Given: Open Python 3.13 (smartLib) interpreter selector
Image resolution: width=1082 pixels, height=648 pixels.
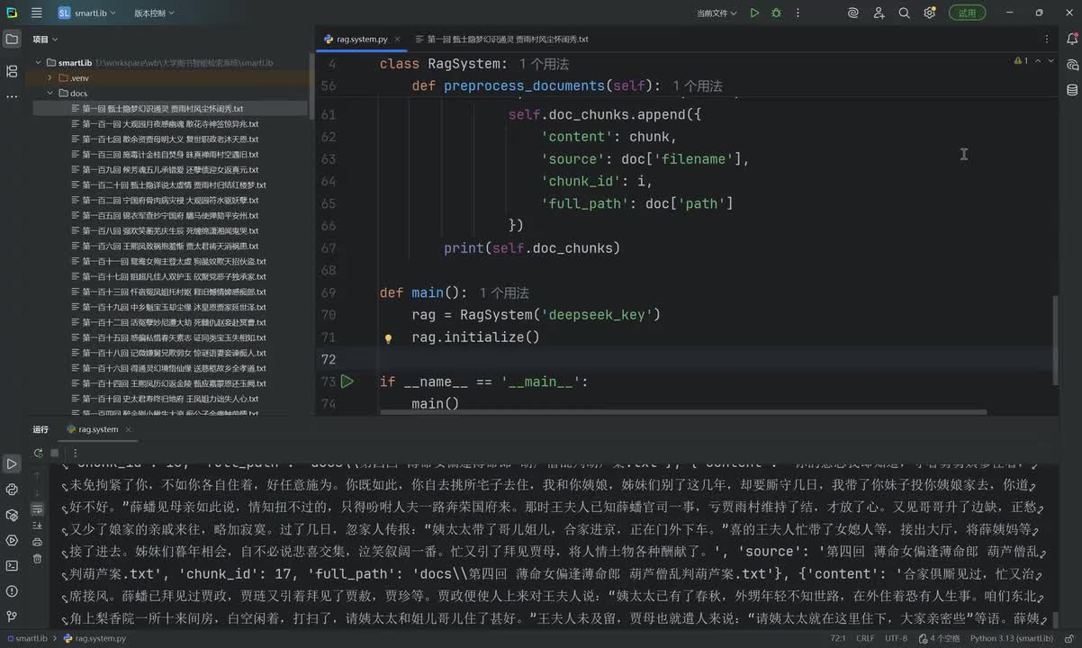Looking at the screenshot, I should point(1011,638).
